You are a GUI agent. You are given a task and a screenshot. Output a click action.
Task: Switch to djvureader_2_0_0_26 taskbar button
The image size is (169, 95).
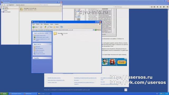pos(44,94)
